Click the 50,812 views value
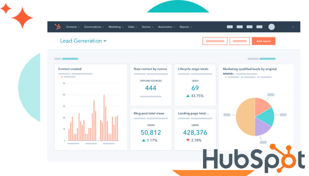This screenshot has width=309, height=176. tap(151, 132)
